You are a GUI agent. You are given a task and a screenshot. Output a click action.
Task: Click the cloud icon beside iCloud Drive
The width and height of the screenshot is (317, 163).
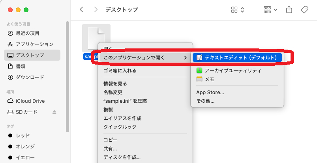10,101
